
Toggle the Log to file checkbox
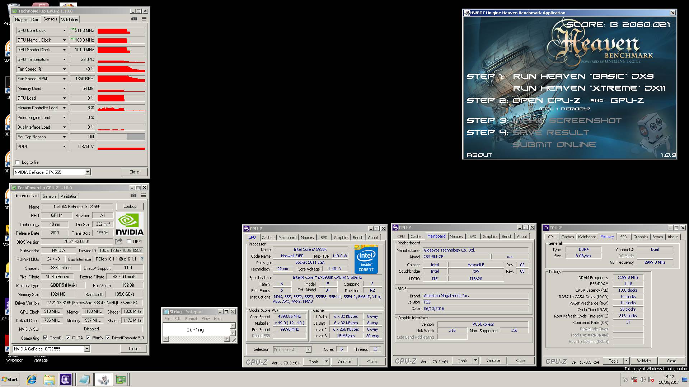point(18,162)
